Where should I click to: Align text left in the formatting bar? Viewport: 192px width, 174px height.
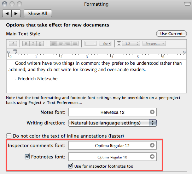[53, 44]
